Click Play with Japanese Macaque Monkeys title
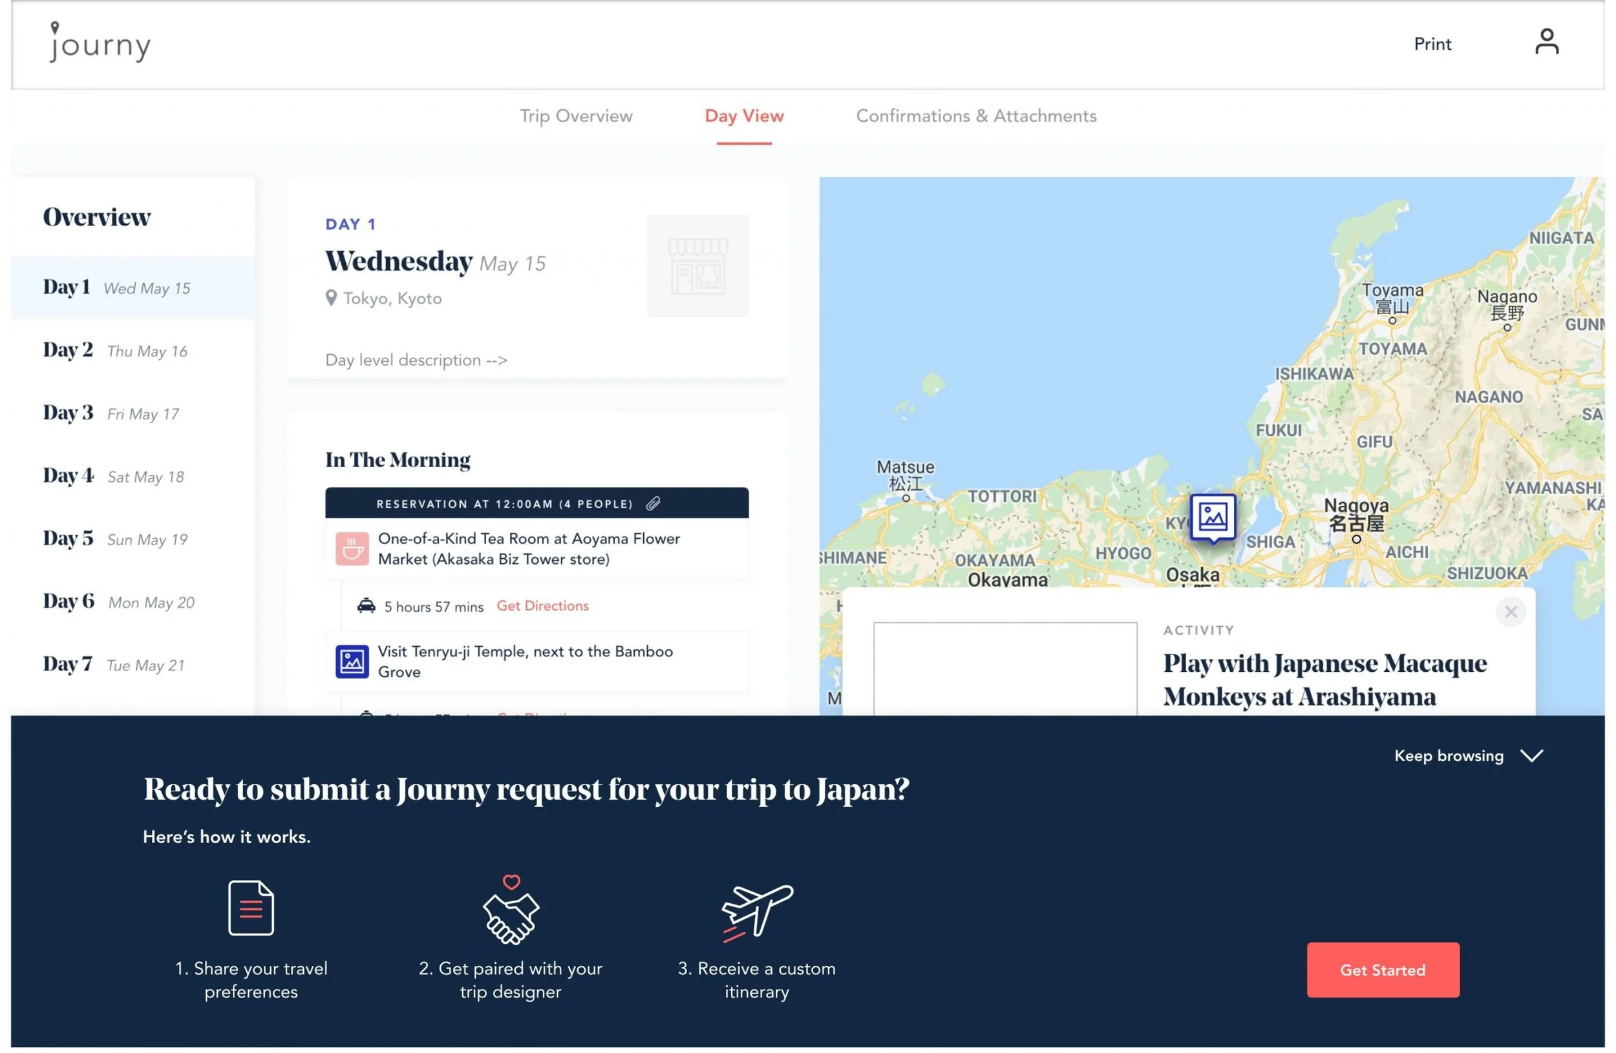 [1324, 680]
